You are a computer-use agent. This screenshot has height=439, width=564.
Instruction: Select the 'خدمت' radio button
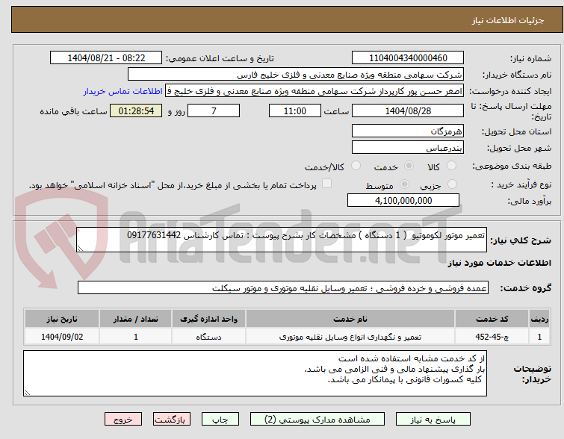(409, 166)
